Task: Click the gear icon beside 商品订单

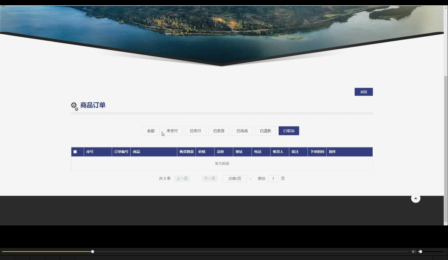Action: pyautogui.click(x=74, y=106)
